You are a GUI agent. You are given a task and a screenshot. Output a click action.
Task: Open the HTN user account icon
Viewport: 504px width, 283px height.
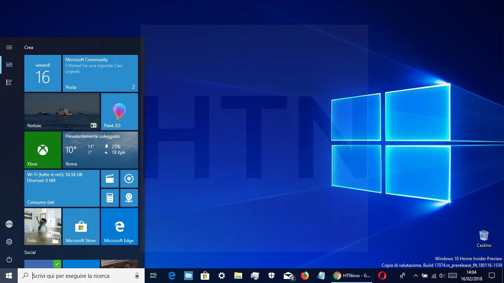point(9,224)
